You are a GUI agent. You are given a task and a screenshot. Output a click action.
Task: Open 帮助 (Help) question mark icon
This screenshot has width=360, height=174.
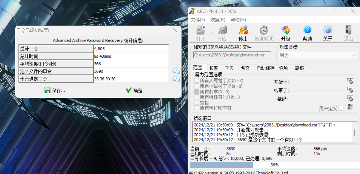coord(307,30)
